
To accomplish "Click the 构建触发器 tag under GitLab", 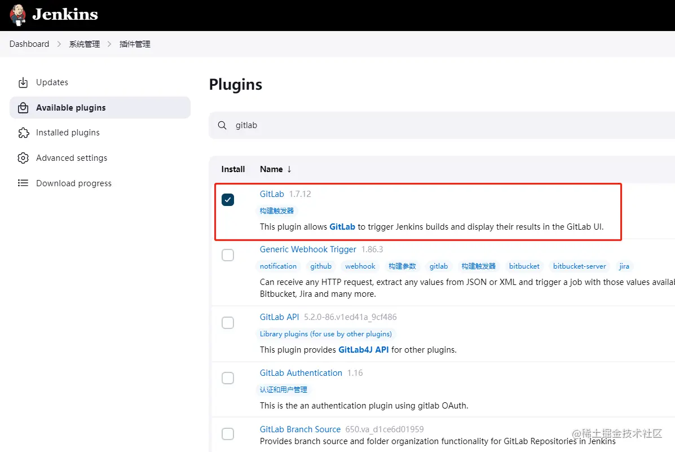I will [277, 210].
